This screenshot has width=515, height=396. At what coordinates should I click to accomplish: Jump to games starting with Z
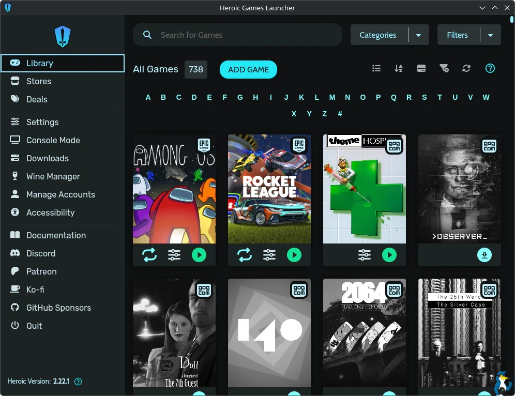[325, 114]
